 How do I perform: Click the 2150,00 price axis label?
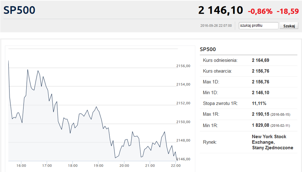[183, 122]
